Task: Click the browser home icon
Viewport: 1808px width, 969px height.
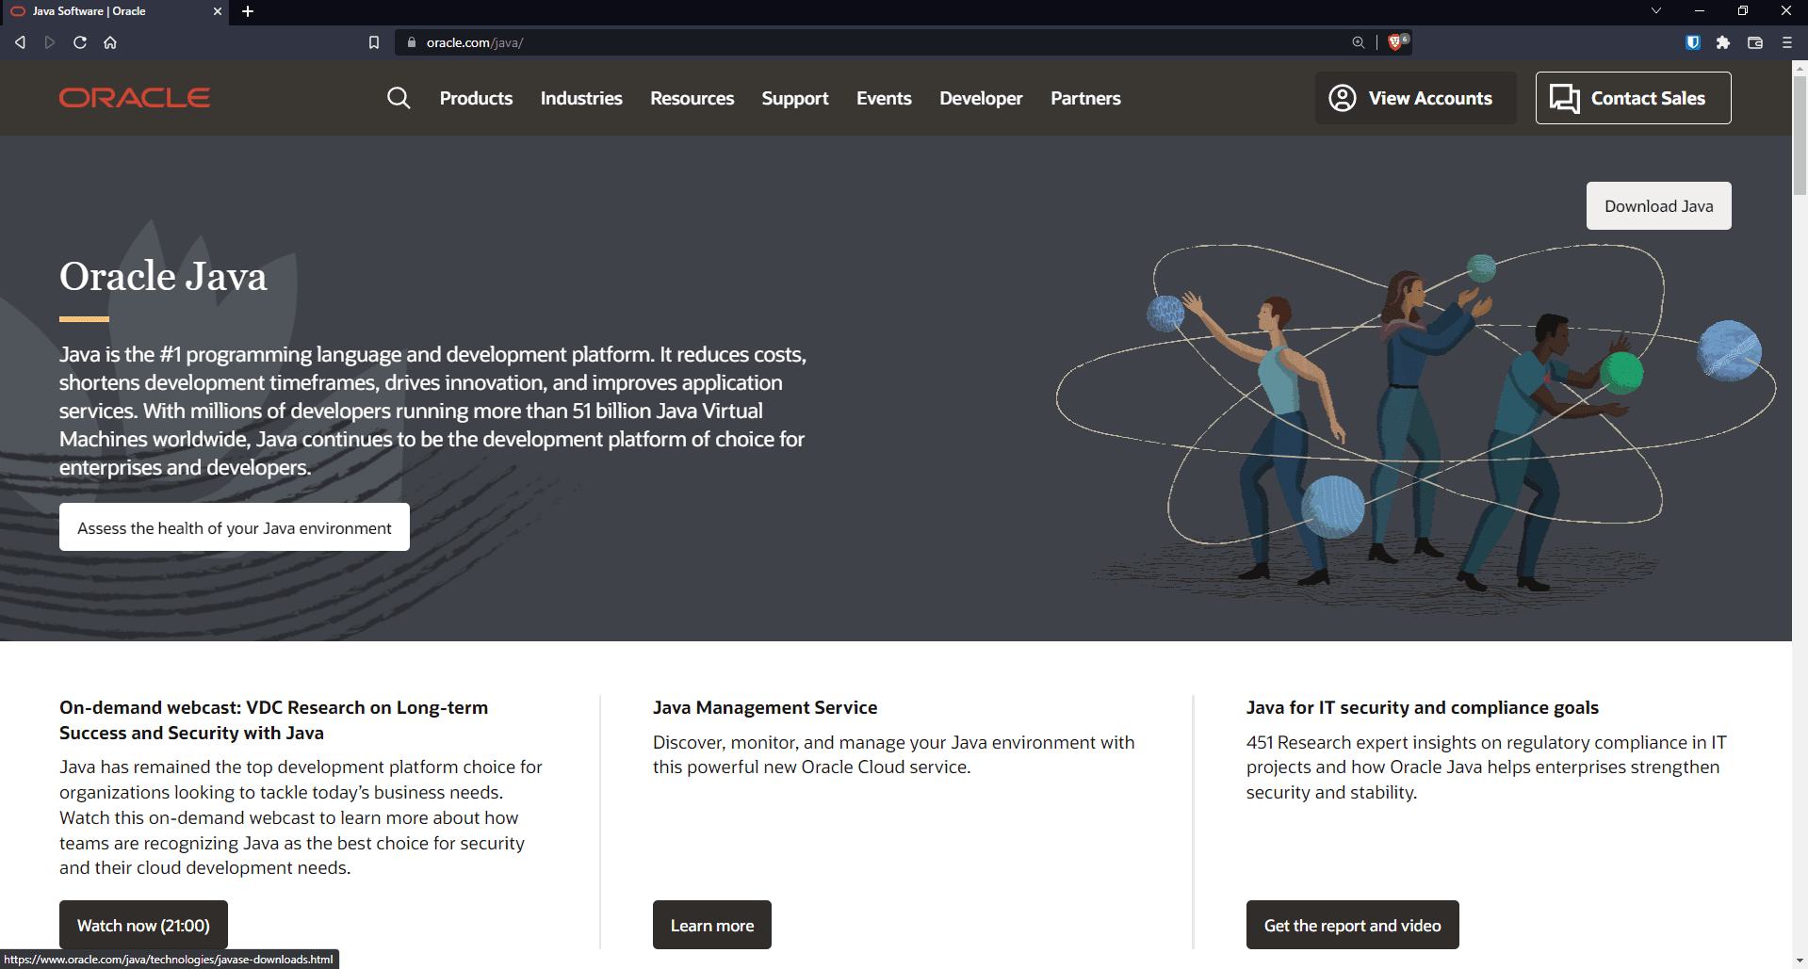Action: click(110, 42)
